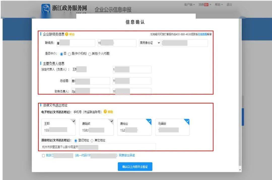Click the 财务负责人 name field
This screenshot has height=180, width=272.
[91, 91]
